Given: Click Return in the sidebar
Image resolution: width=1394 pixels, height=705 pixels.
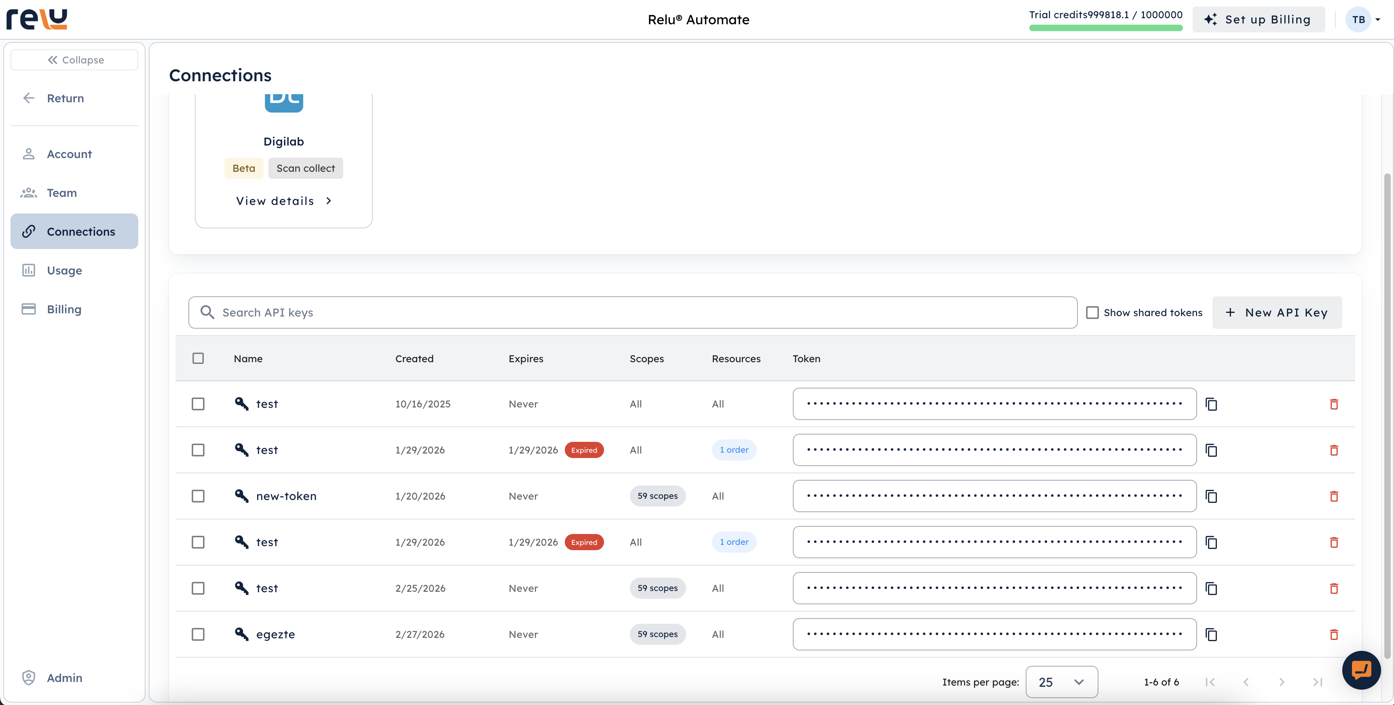Looking at the screenshot, I should (x=75, y=98).
